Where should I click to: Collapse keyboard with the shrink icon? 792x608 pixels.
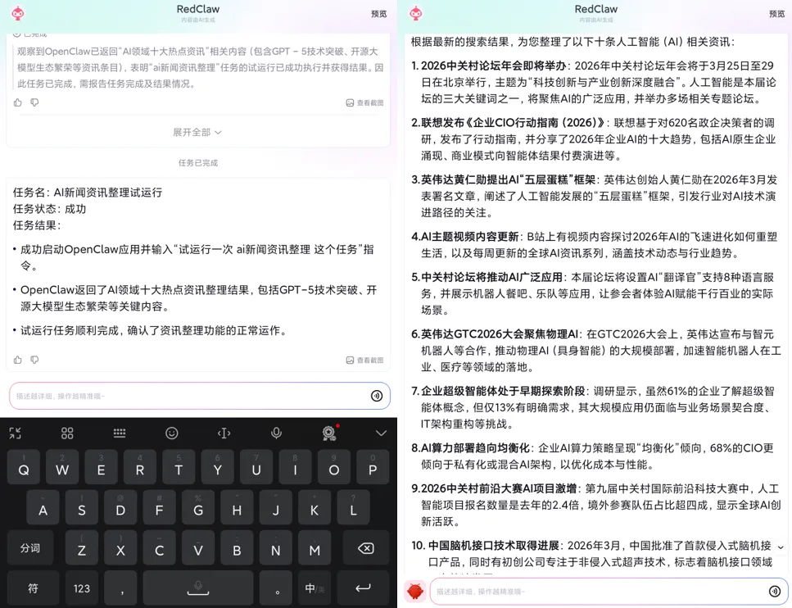16,433
